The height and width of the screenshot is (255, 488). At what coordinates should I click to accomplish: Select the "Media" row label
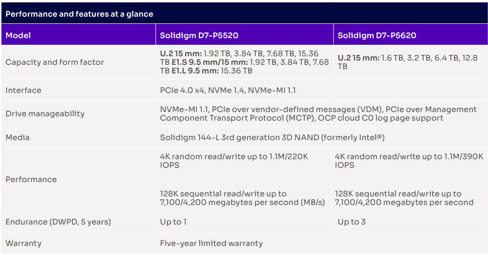tap(18, 138)
